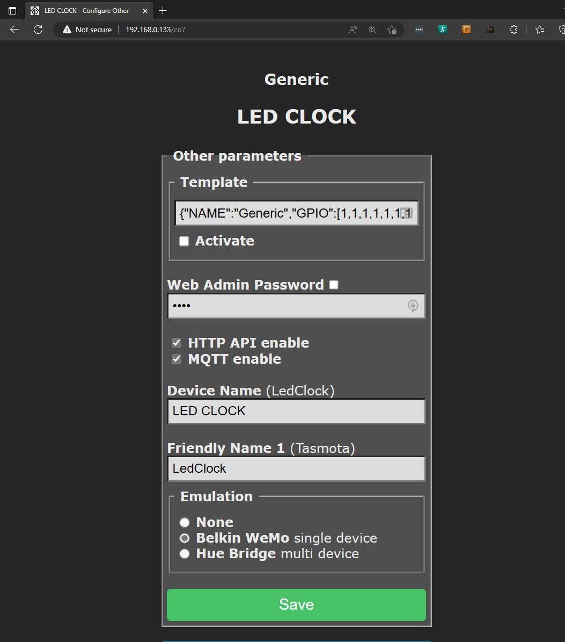
Task: Click the browser Refresh button
Action: (x=38, y=30)
